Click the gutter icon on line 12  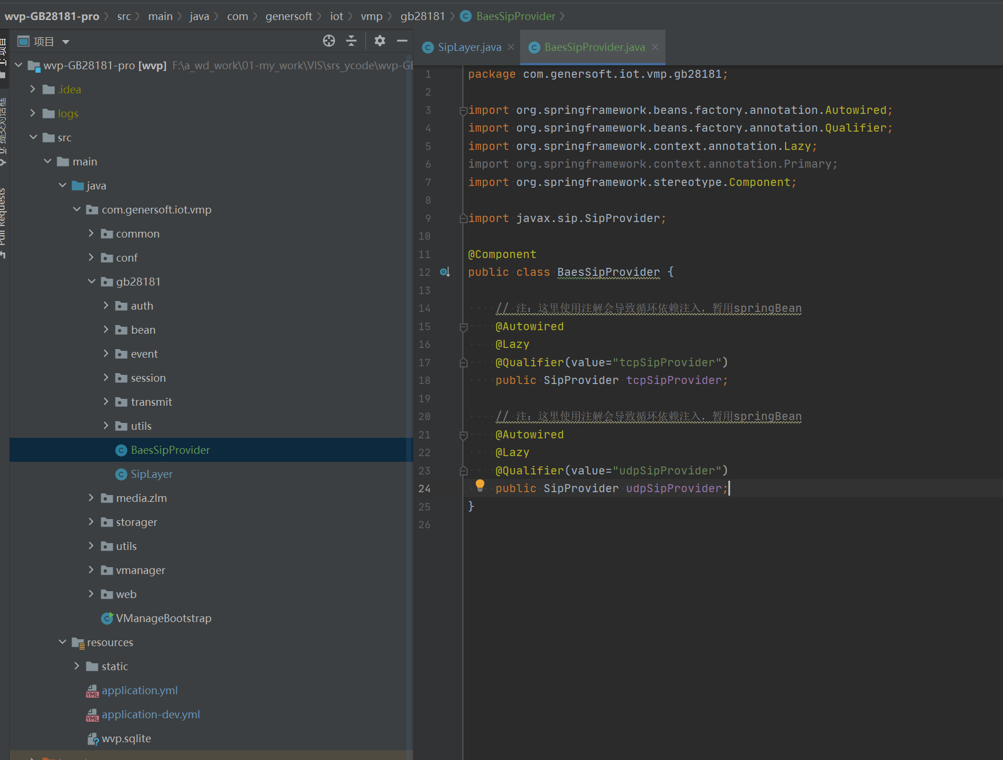[x=445, y=272]
